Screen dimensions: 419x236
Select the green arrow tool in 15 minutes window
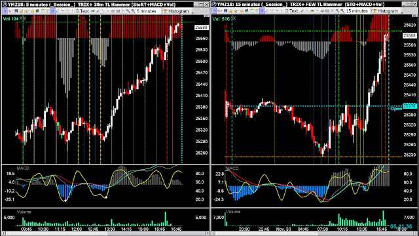312,11
